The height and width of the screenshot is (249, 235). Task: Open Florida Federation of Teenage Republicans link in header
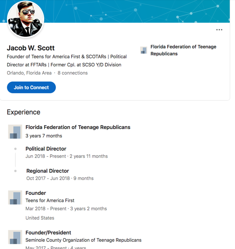click(x=183, y=50)
